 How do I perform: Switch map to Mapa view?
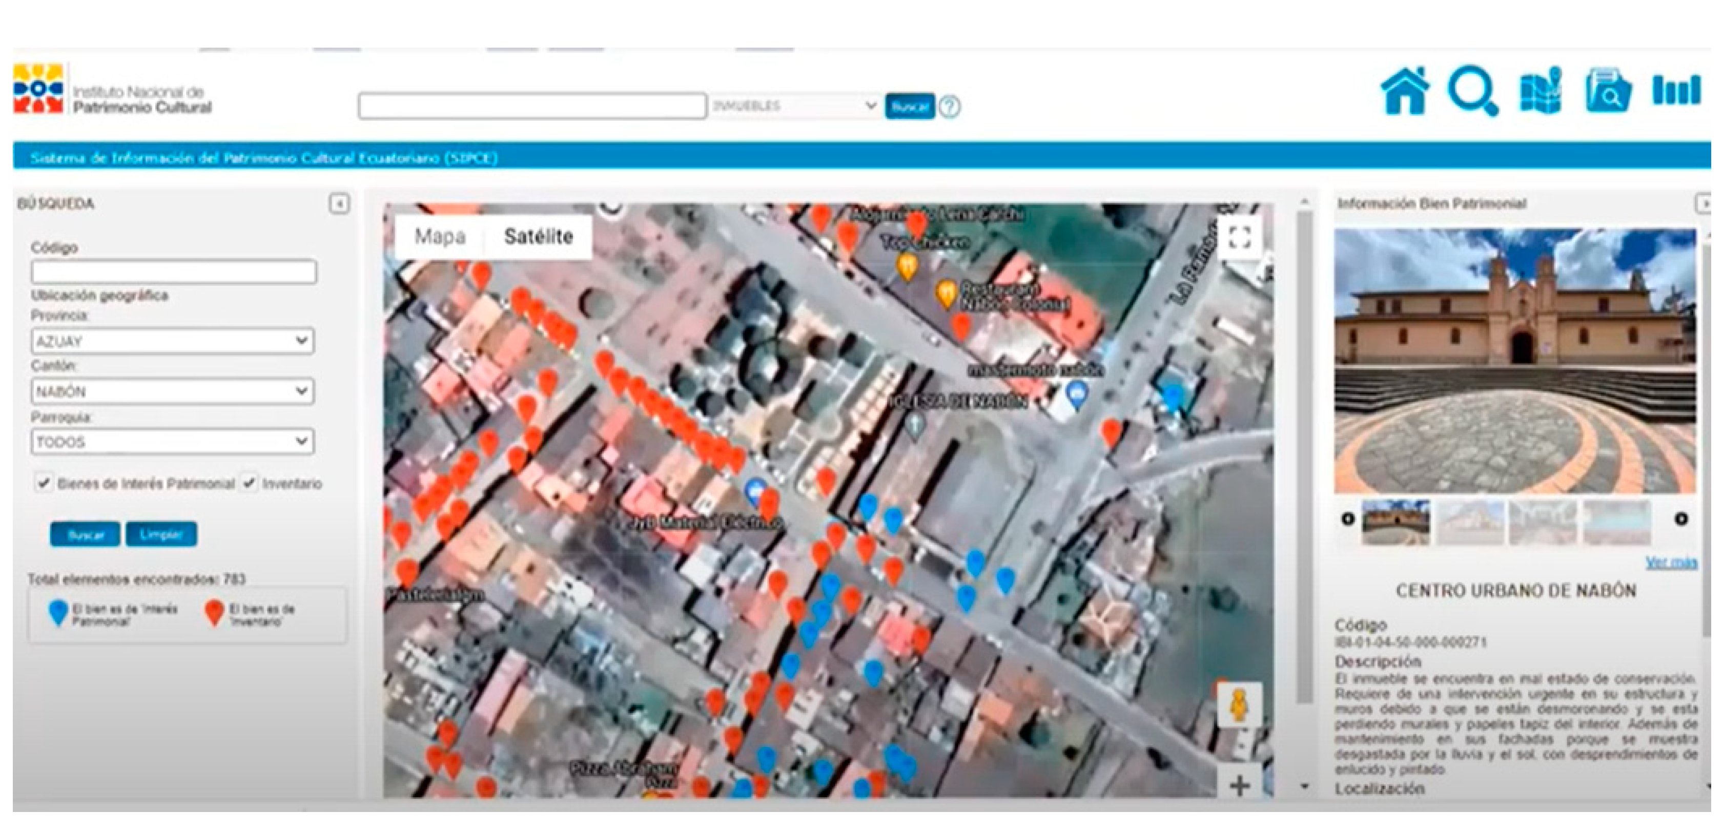pyautogui.click(x=440, y=236)
